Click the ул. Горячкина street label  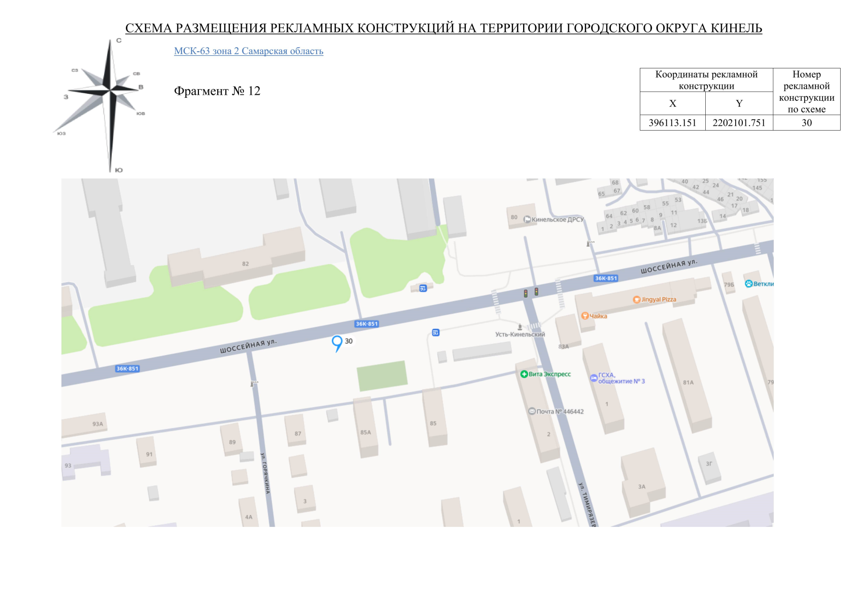265,473
